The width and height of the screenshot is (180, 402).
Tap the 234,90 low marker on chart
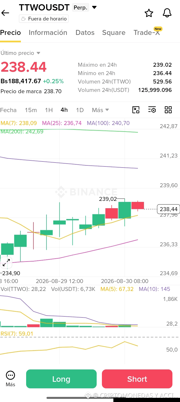tap(11, 273)
